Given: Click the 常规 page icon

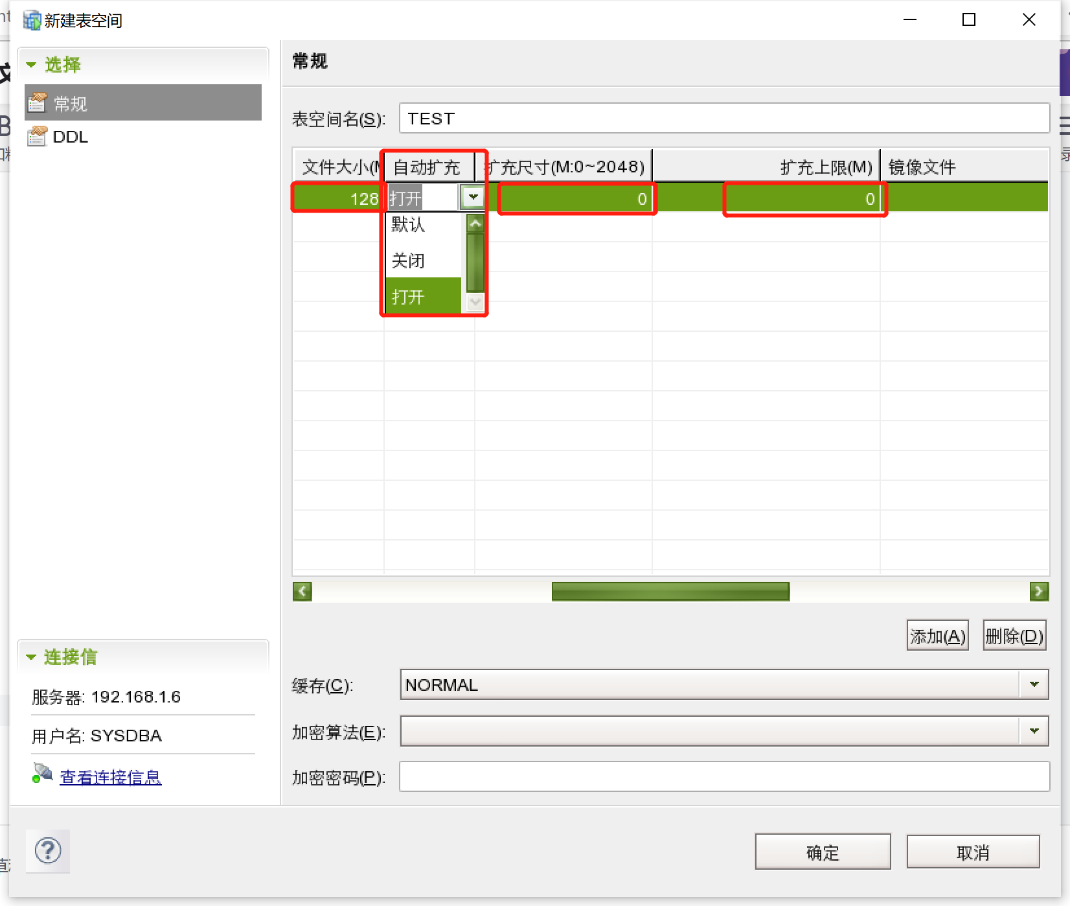Looking at the screenshot, I should pos(38,102).
